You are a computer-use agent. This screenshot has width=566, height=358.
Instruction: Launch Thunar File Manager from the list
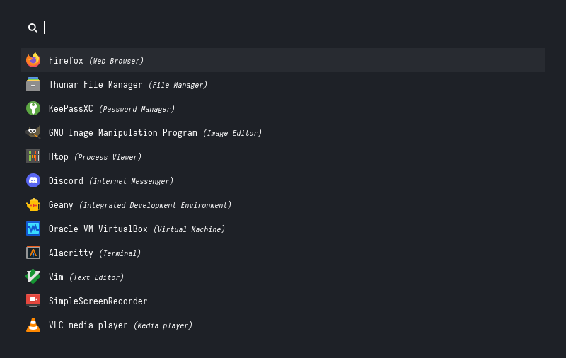pyautogui.click(x=127, y=85)
